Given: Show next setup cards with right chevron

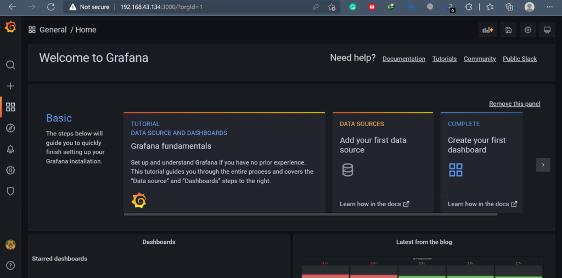Looking at the screenshot, I should 543,165.
